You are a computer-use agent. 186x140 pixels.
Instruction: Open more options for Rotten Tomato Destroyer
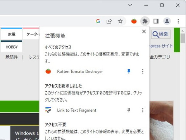click(143, 71)
